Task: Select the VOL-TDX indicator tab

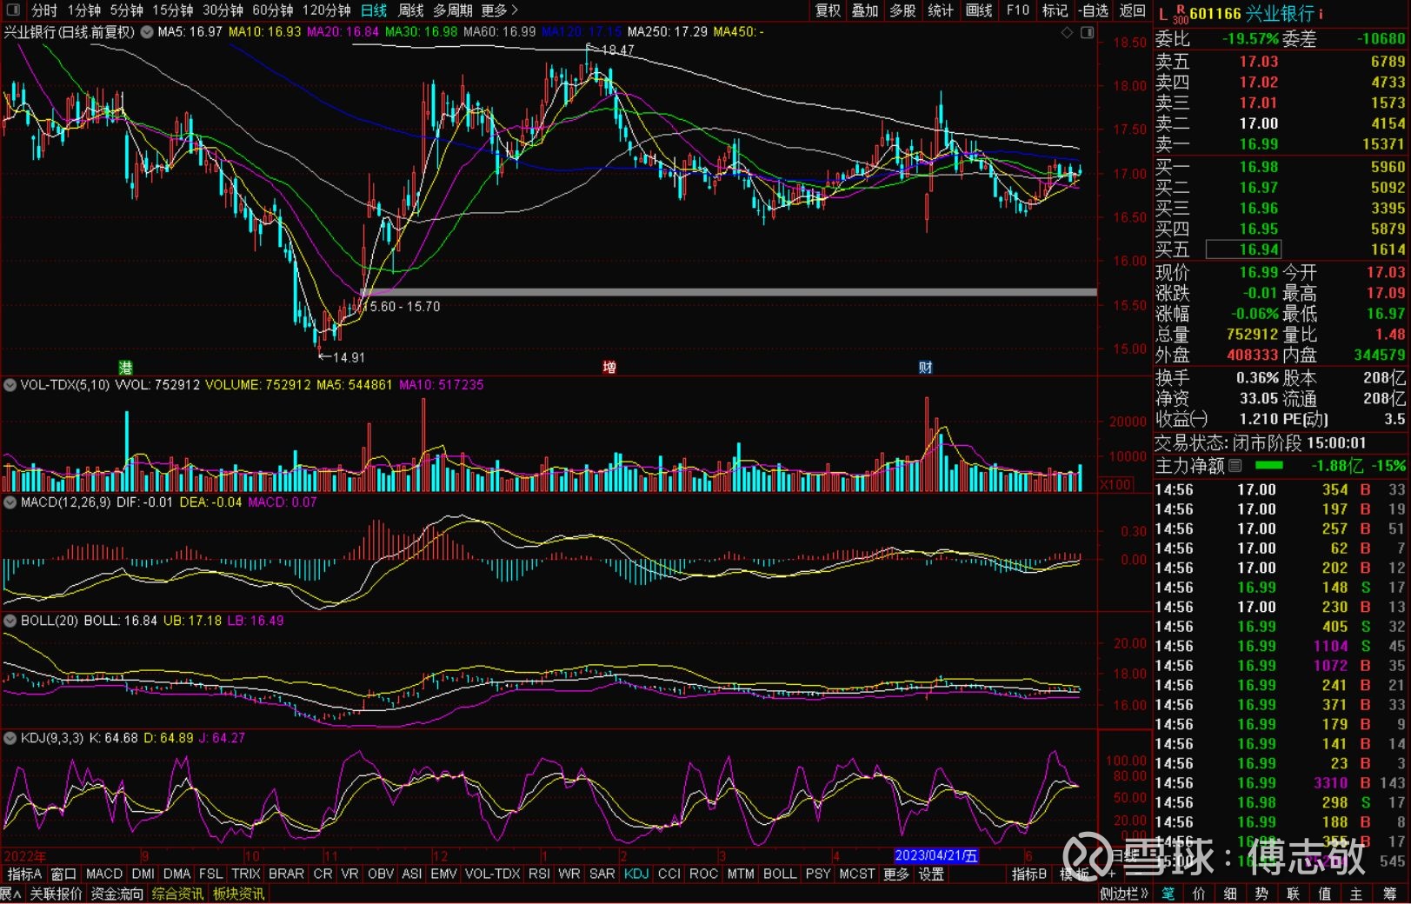Action: point(493,874)
